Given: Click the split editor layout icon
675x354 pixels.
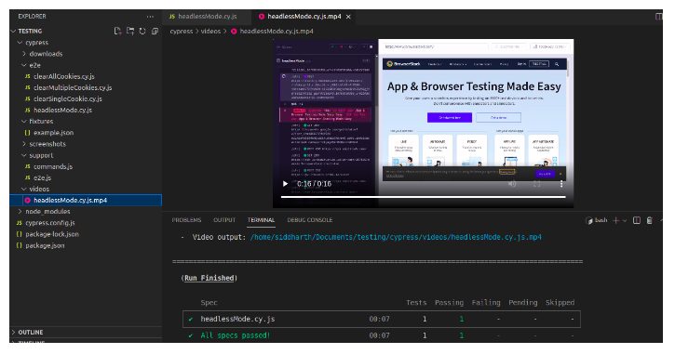Looking at the screenshot, I should pyautogui.click(x=658, y=17).
